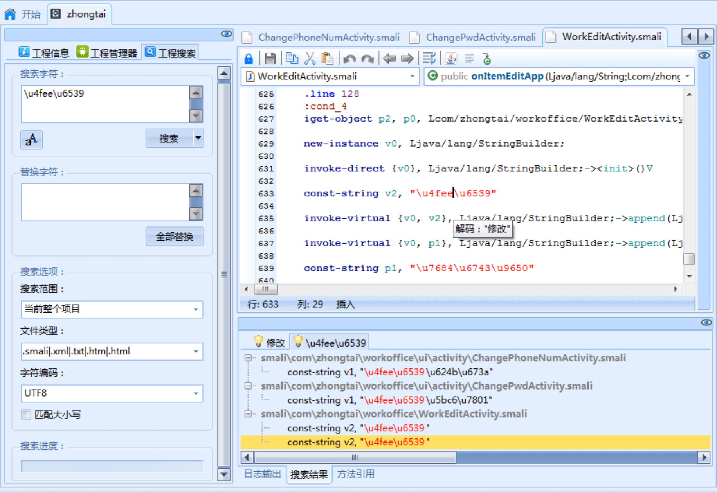Navigate back with left arrow icon

389,59
